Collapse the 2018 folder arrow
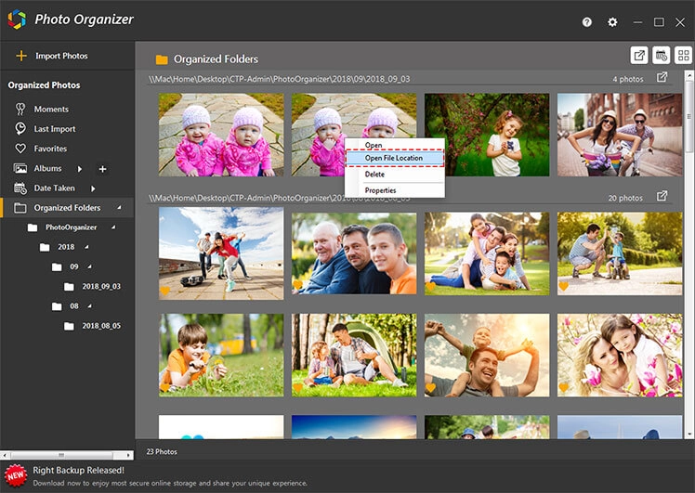Screen dimensions: 695x493 coord(86,247)
